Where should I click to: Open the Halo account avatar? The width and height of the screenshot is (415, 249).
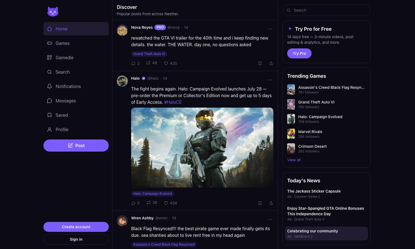(x=122, y=81)
